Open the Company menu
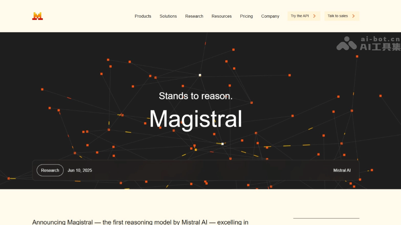Image resolution: width=401 pixels, height=225 pixels. click(x=270, y=16)
